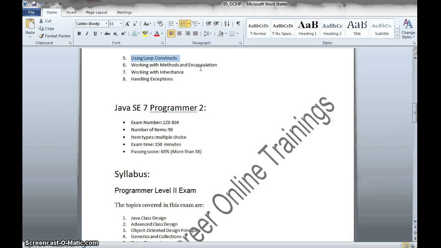441x248 pixels.
Task: Copy the selection
Action: click(46, 29)
